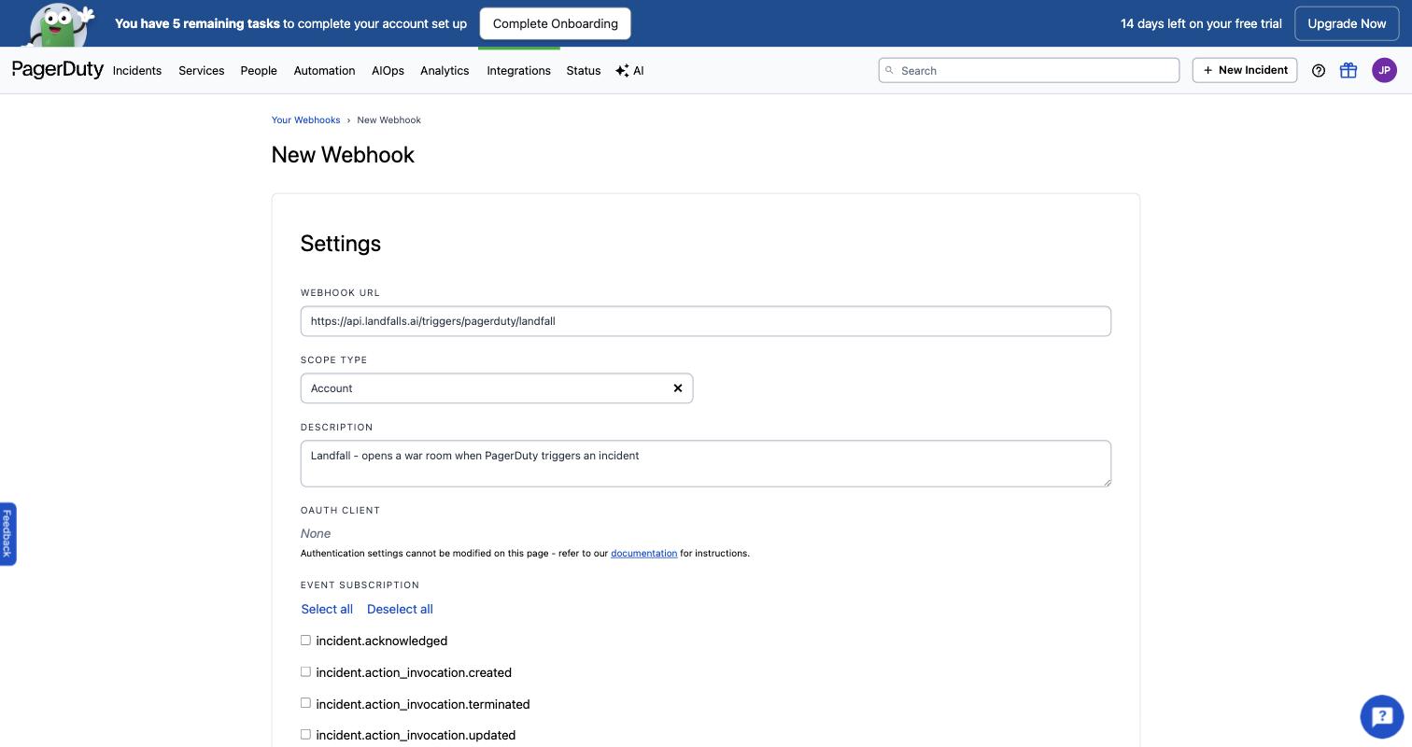The width and height of the screenshot is (1412, 747).
Task: Open the Automation menu
Action: pos(324,71)
